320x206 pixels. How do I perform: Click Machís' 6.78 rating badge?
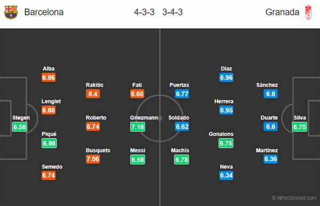[182, 160]
